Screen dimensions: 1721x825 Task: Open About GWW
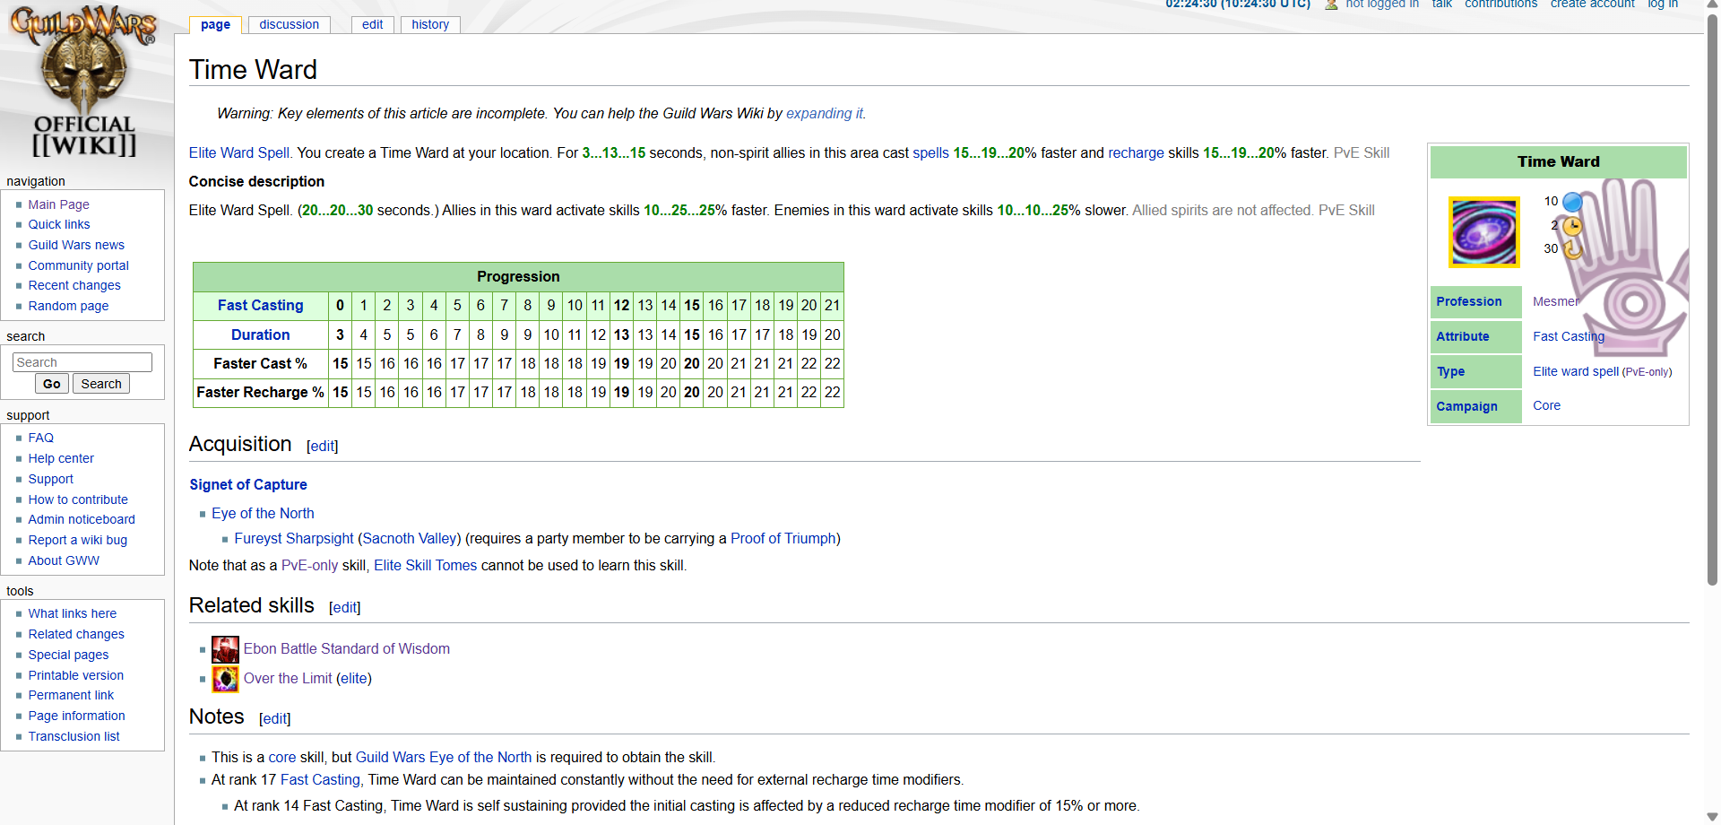tap(64, 560)
